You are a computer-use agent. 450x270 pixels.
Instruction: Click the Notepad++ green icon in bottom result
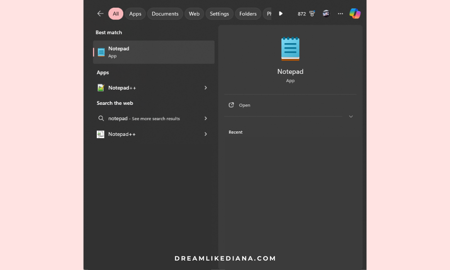point(100,134)
